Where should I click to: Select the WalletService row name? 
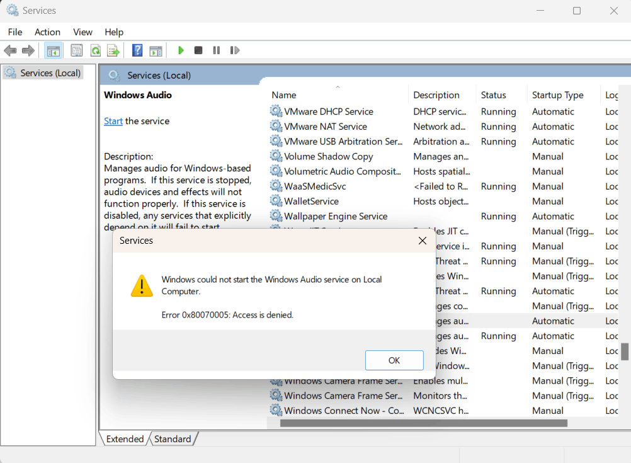pyautogui.click(x=312, y=202)
